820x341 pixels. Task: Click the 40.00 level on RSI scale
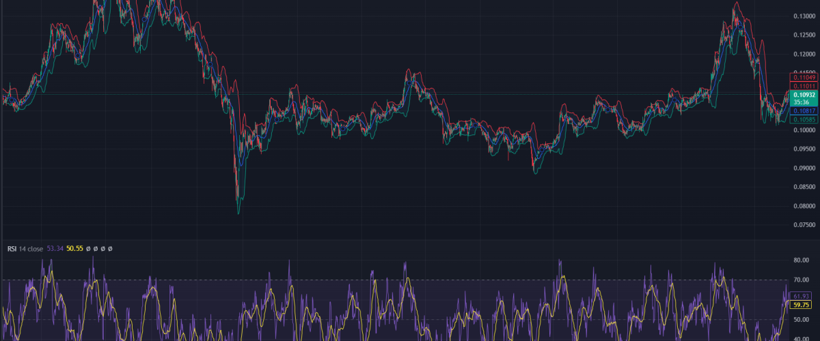tap(800, 337)
